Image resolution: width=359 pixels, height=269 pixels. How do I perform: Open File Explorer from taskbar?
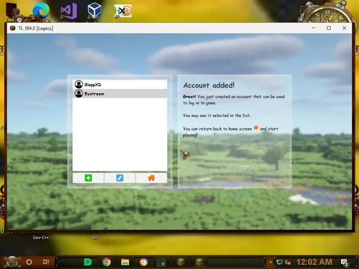click(125, 262)
